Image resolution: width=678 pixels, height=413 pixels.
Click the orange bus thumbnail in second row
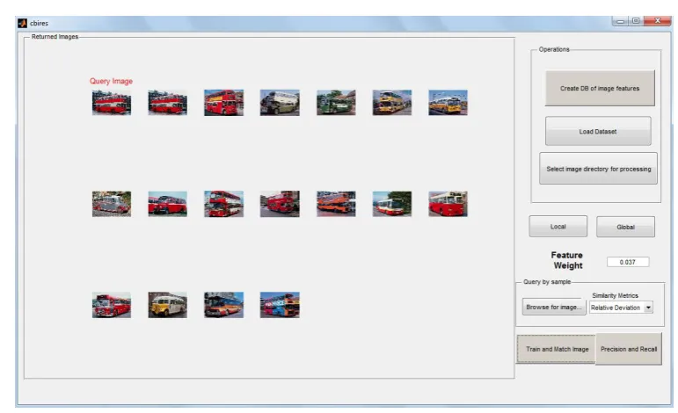point(336,204)
